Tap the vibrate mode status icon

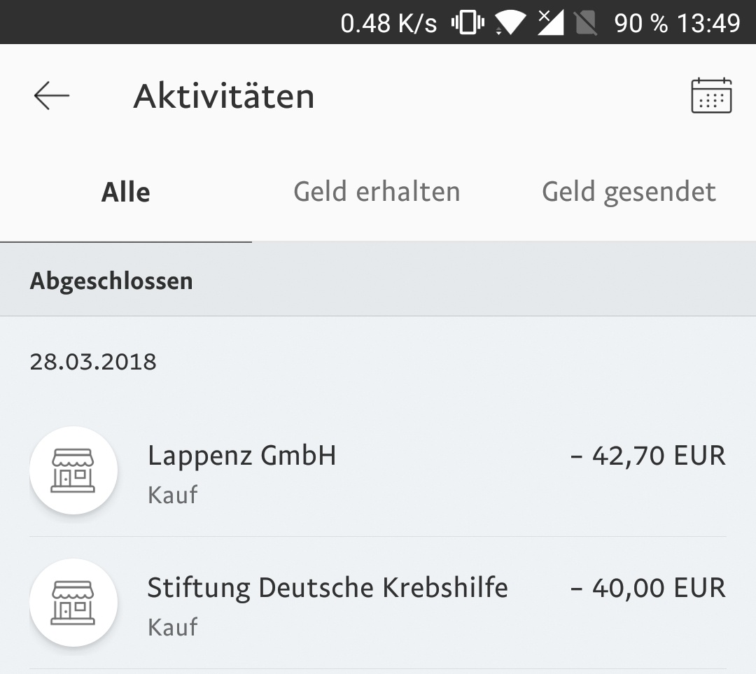coord(468,22)
